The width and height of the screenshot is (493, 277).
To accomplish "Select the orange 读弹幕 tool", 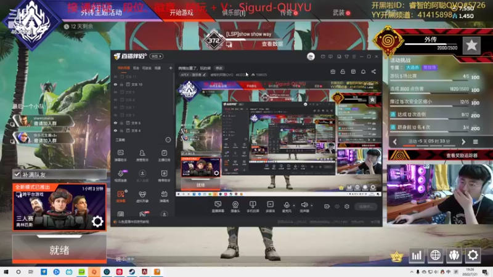I will [120, 196].
